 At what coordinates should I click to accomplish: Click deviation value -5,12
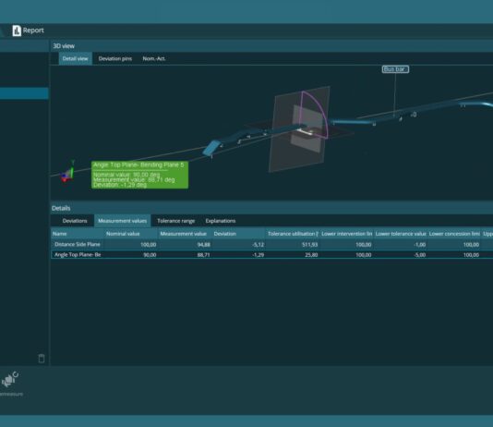pyautogui.click(x=259, y=245)
